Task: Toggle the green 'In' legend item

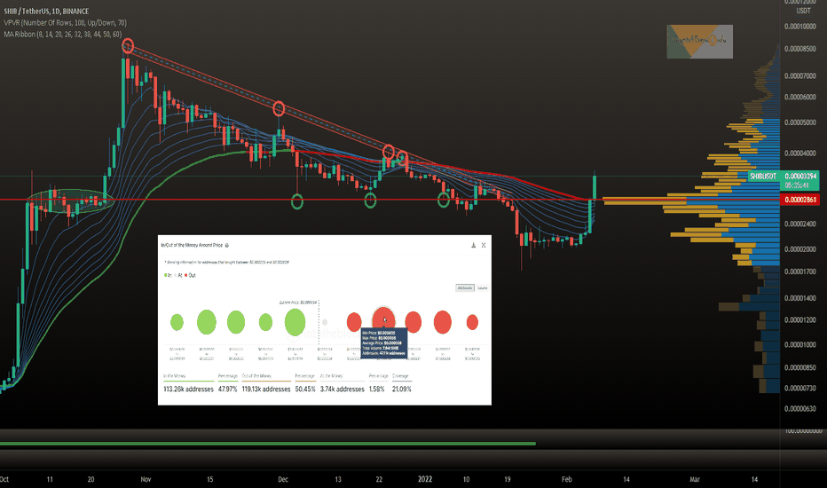Action: pos(169,275)
